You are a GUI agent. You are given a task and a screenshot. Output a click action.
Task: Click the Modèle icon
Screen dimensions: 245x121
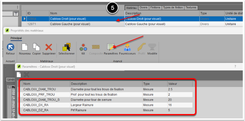(x=152, y=47)
